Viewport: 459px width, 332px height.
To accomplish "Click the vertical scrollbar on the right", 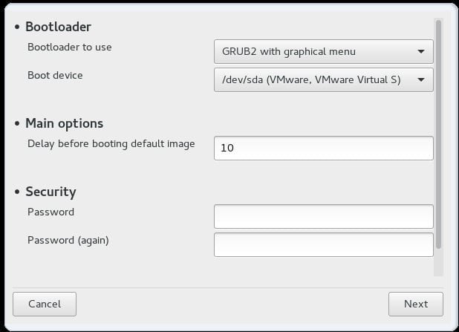I will click(x=438, y=134).
